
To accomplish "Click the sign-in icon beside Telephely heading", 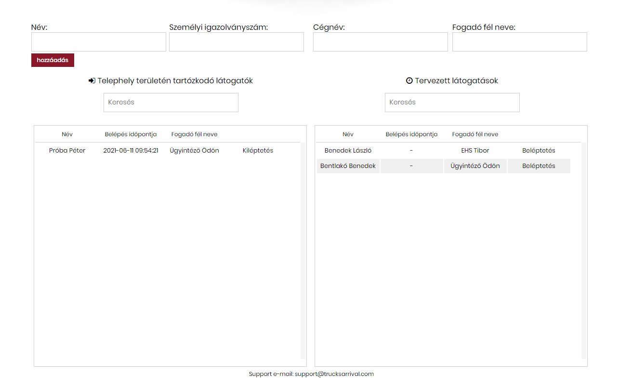I will [x=92, y=81].
